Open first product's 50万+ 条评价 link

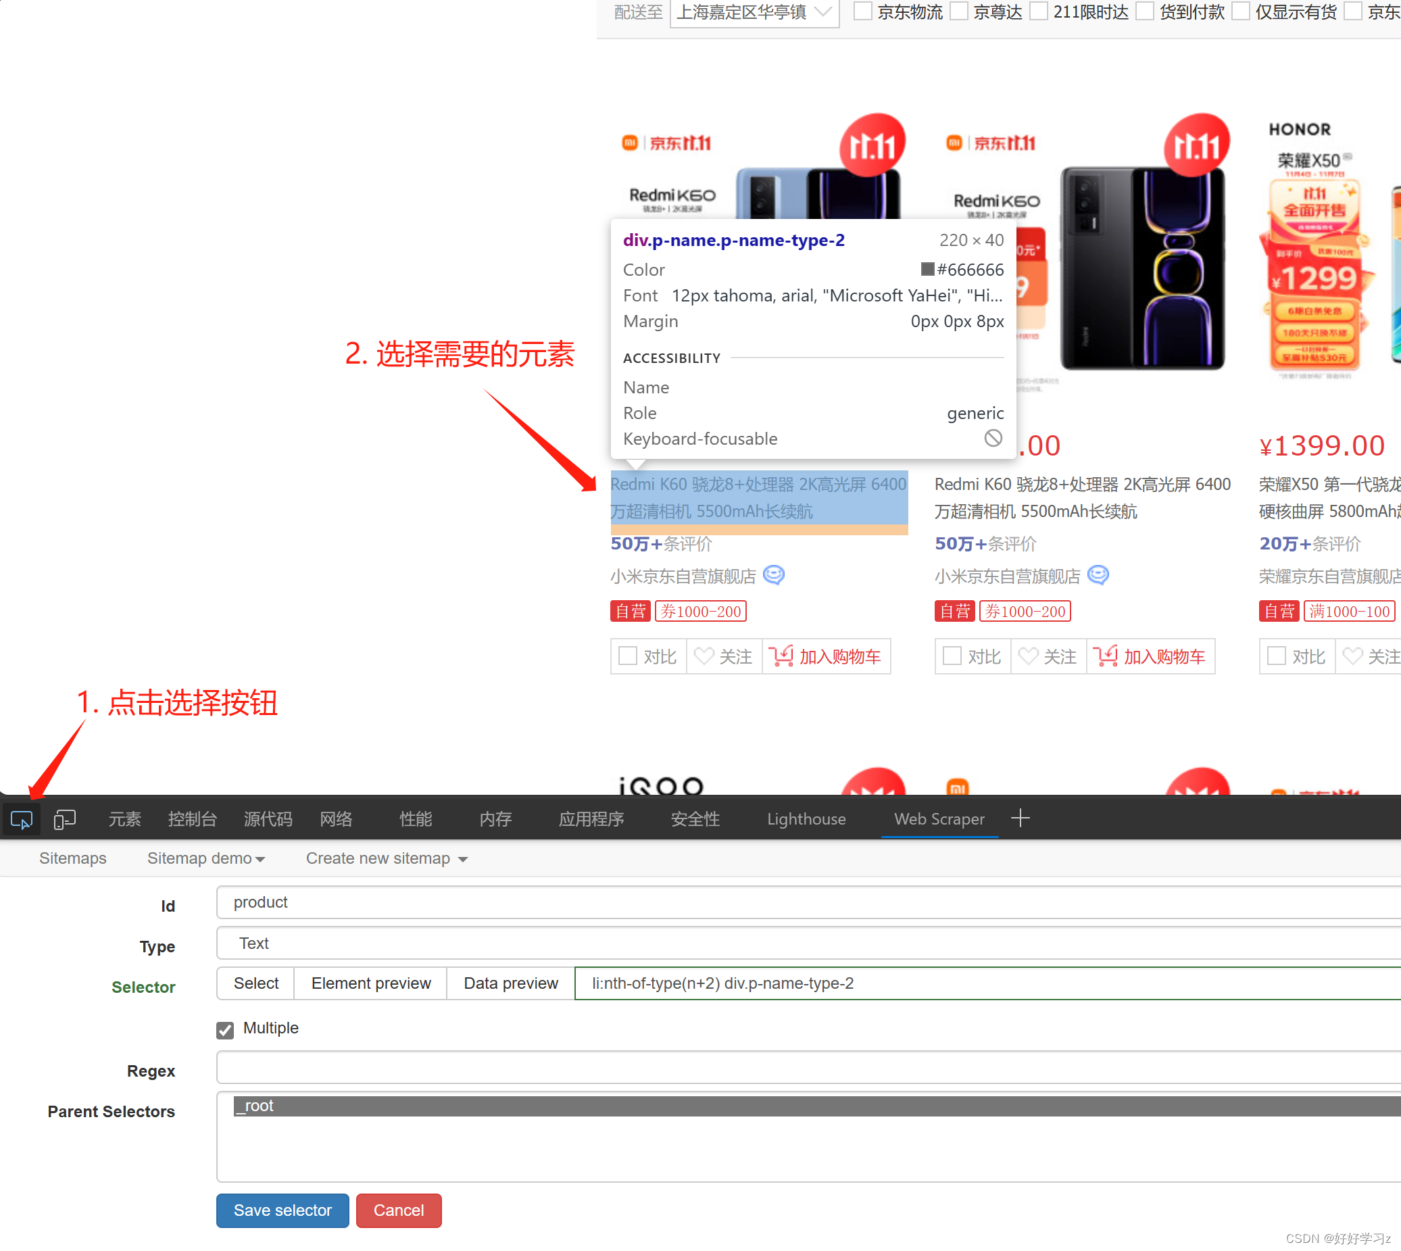pos(662,543)
